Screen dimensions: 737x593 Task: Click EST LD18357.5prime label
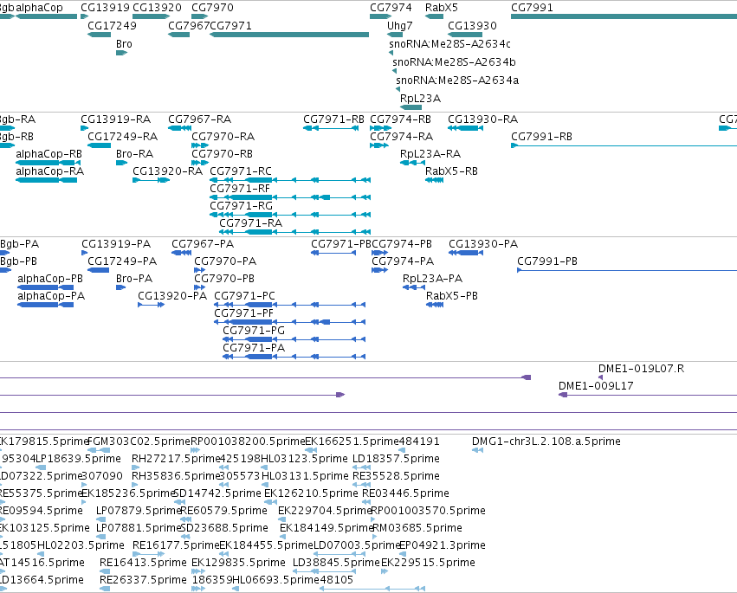pos(397,459)
